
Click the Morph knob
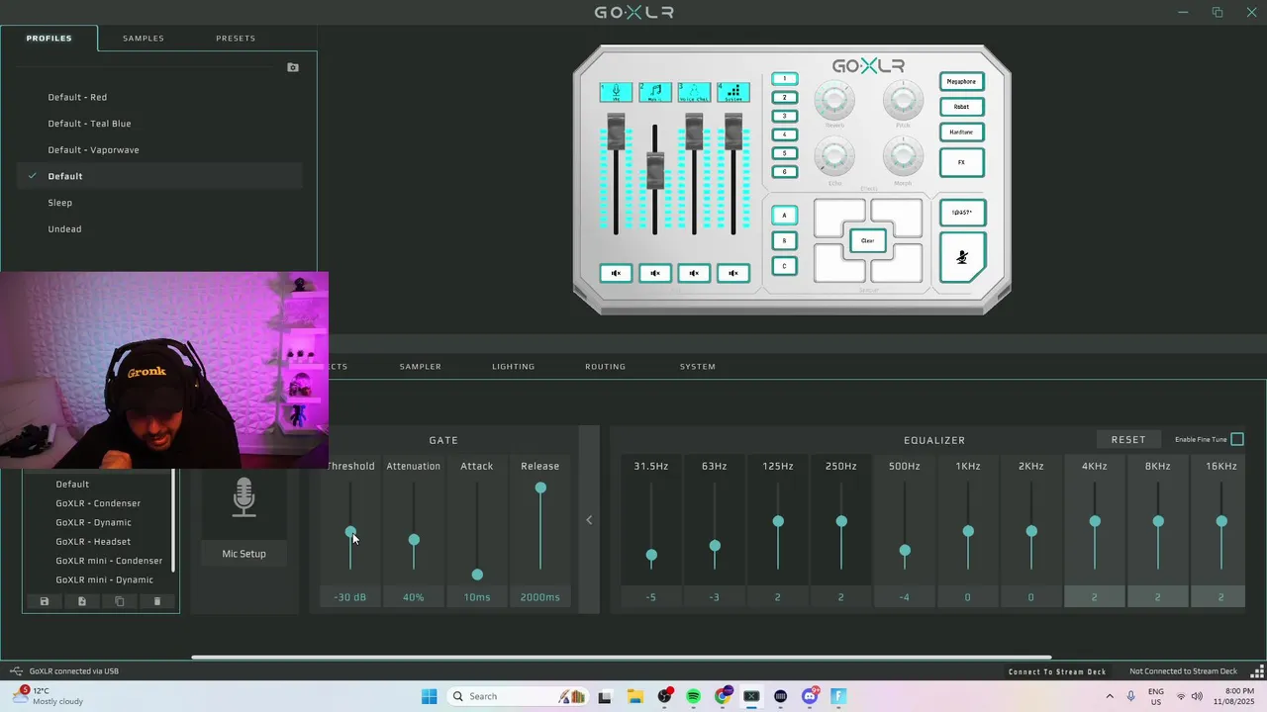click(903, 157)
